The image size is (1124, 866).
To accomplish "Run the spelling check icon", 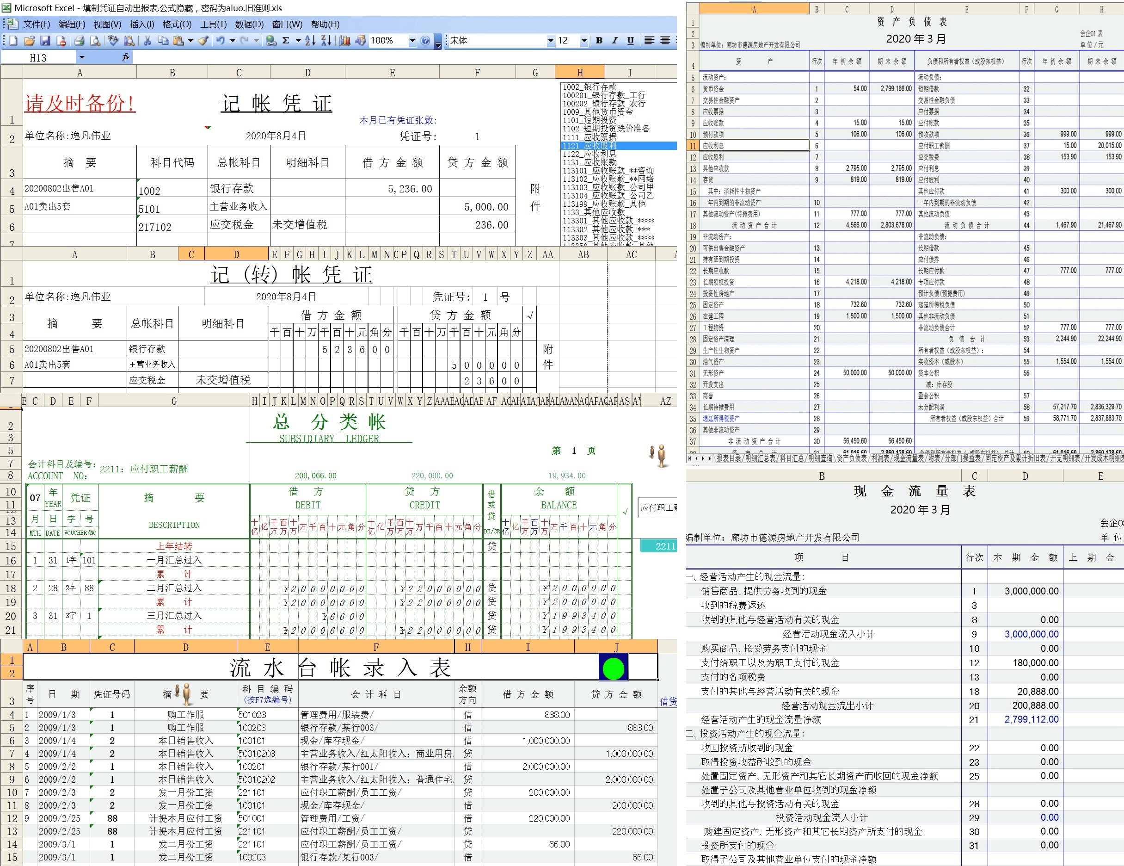I will 113,41.
